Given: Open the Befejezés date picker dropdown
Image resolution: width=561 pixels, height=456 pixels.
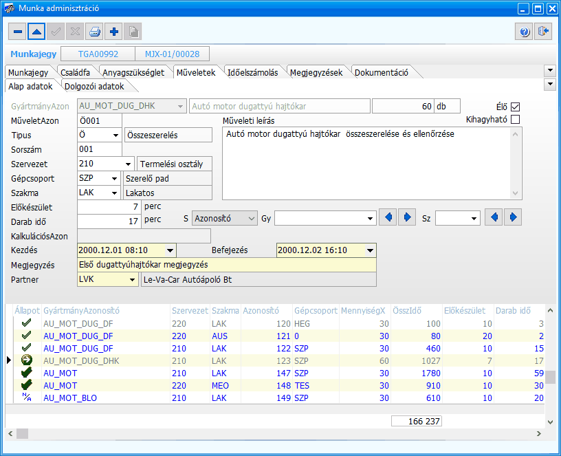Looking at the screenshot, I should [371, 250].
